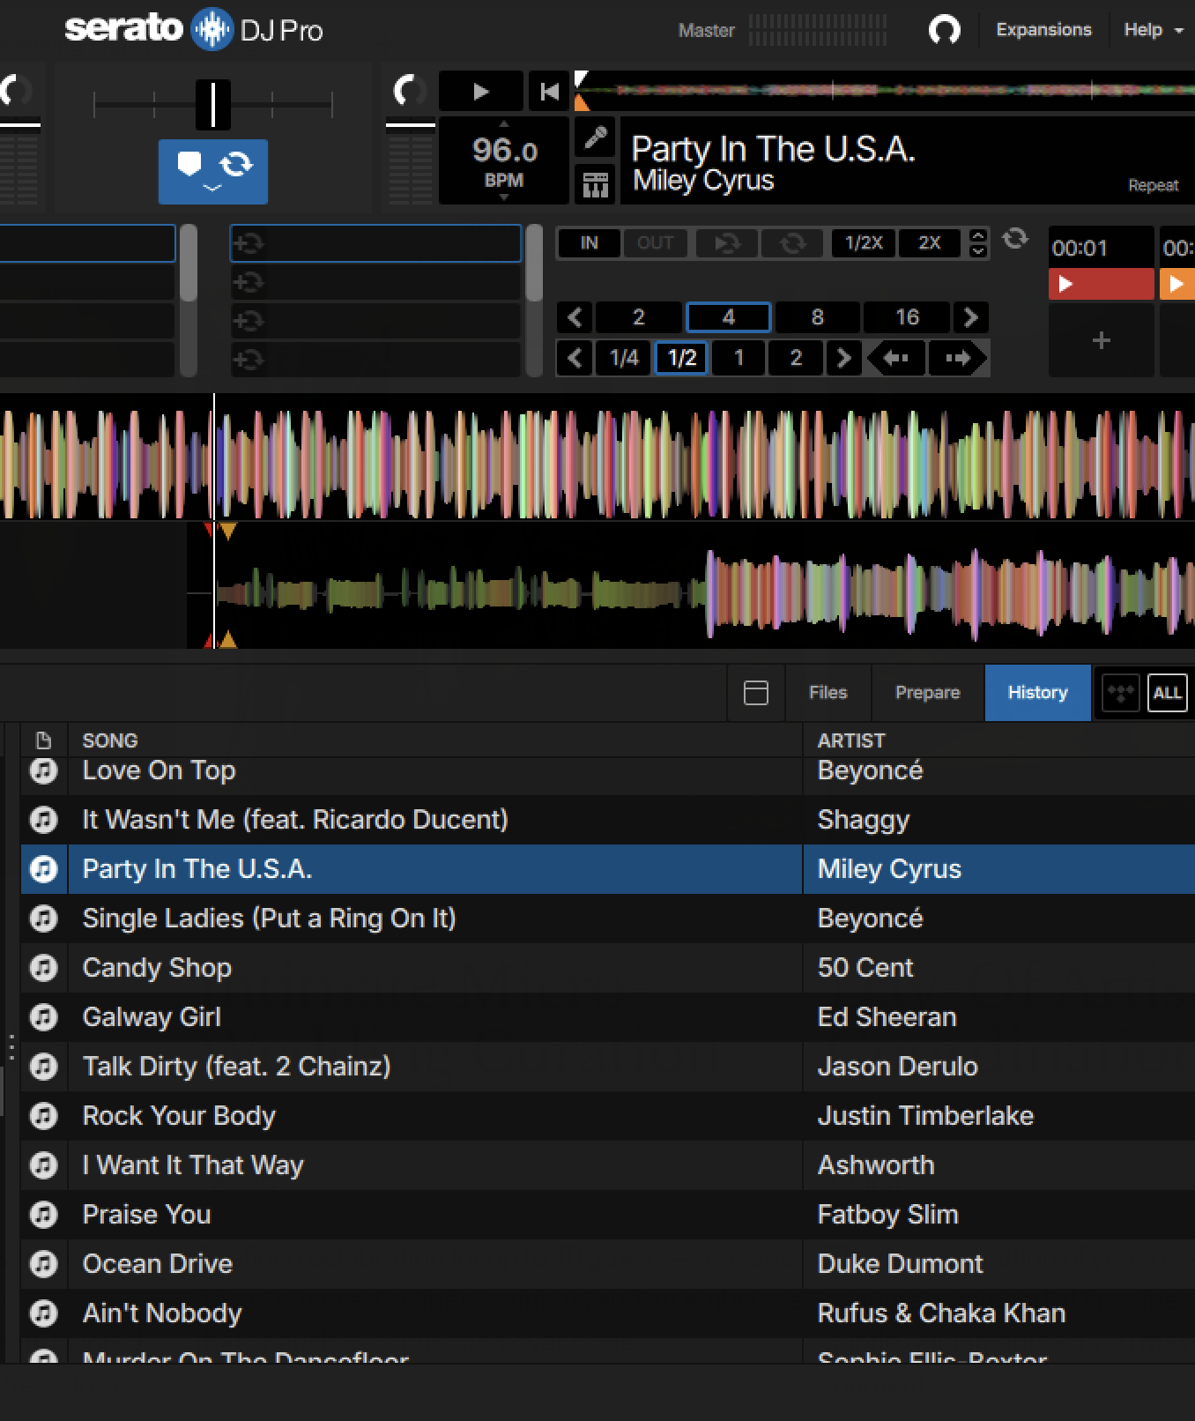Click the Tidal streaming icon

point(1120,693)
